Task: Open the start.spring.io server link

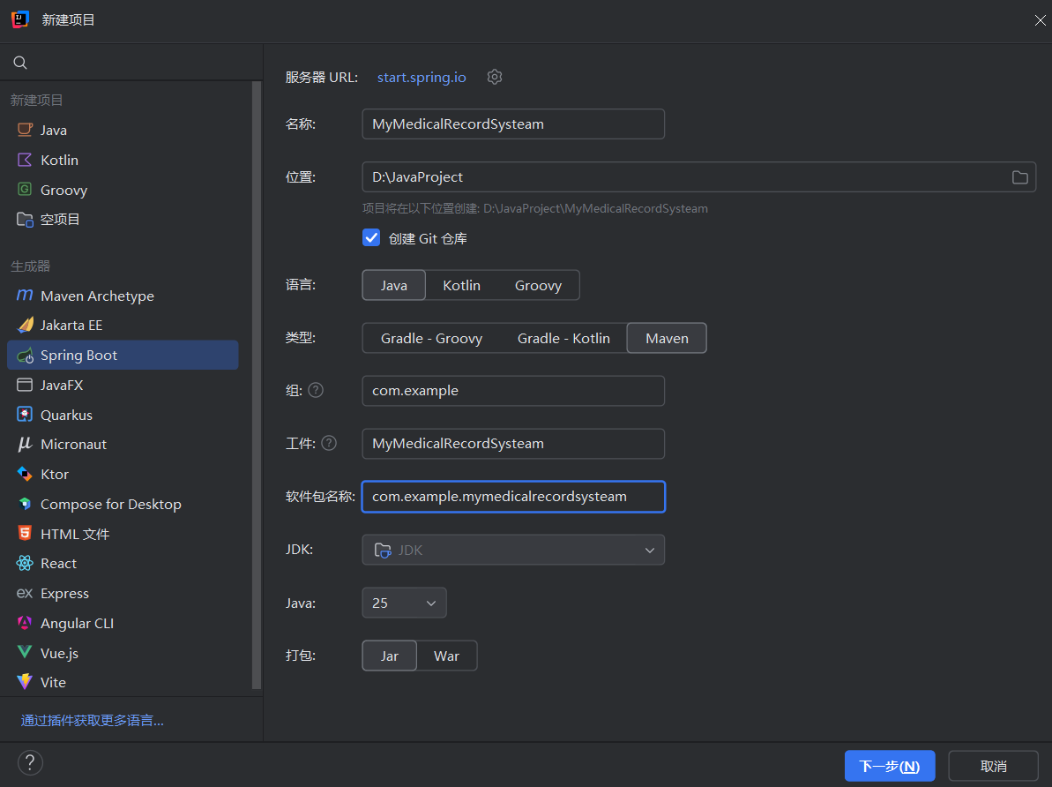Action: [x=422, y=77]
